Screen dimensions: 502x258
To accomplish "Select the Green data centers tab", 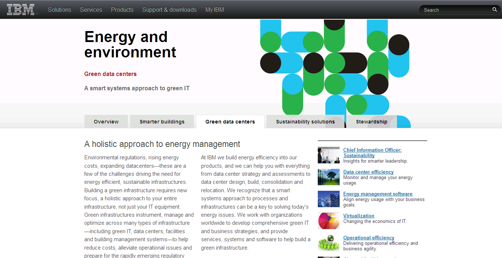I will (230, 122).
